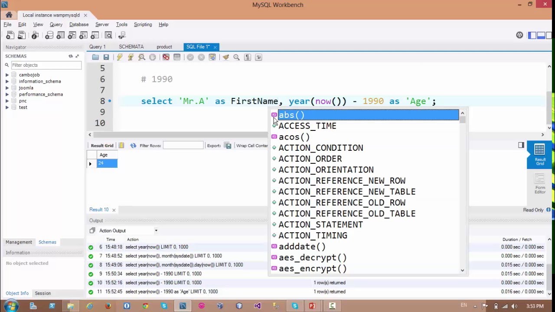Open the Database menu
Screen dimensions: 555x312
pos(79,25)
